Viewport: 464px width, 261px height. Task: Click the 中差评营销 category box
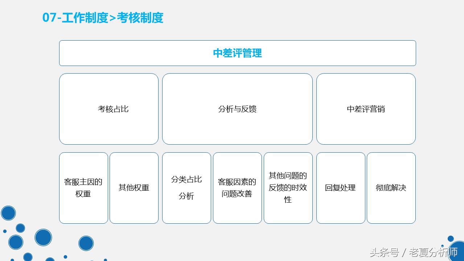coord(366,109)
